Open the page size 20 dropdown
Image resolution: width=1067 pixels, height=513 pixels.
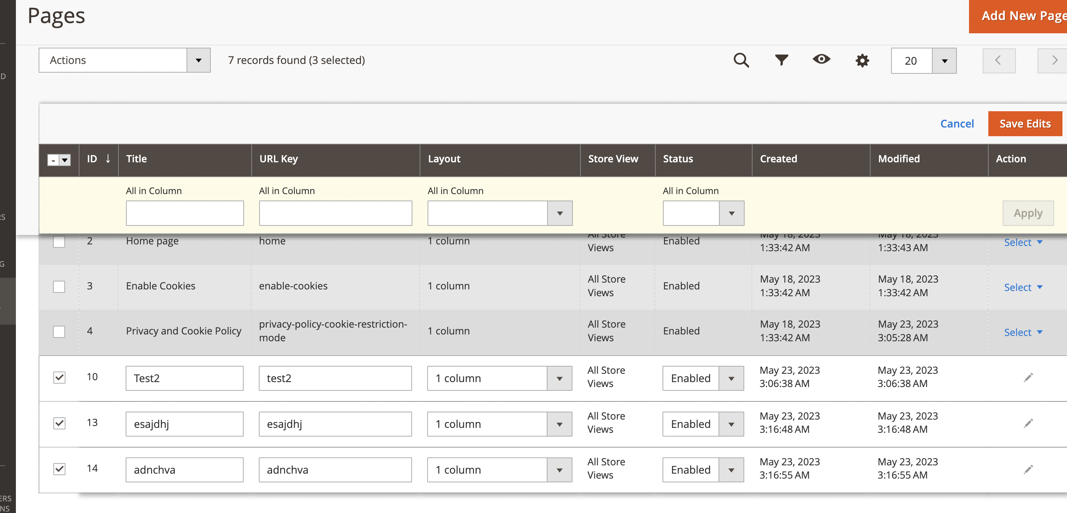tap(944, 61)
